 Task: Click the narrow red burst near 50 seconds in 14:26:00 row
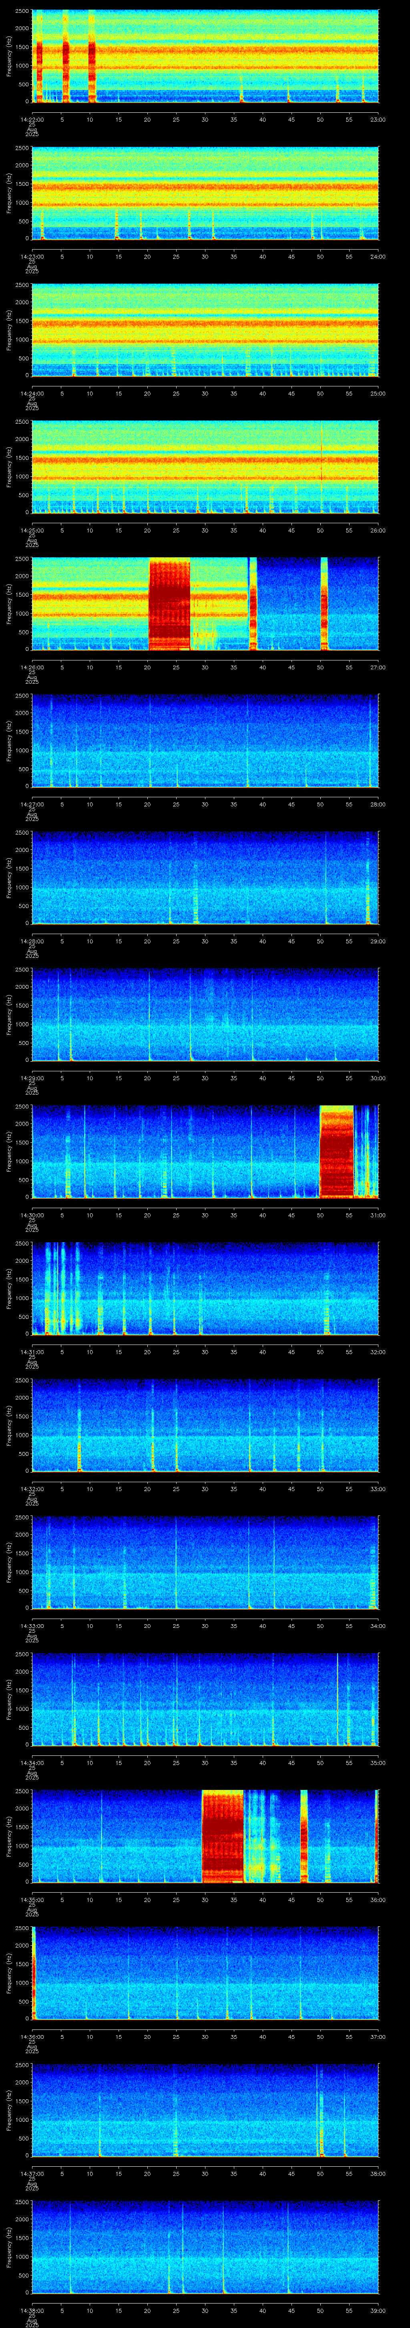click(324, 605)
